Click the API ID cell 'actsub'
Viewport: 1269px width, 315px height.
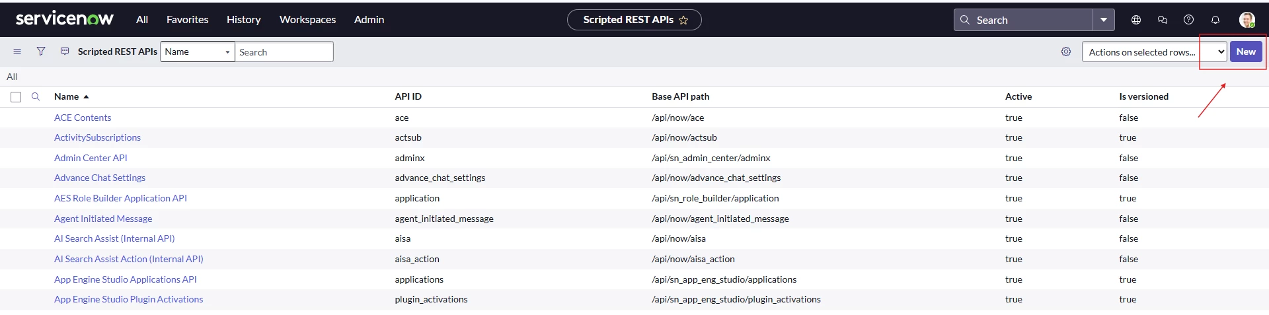click(408, 137)
